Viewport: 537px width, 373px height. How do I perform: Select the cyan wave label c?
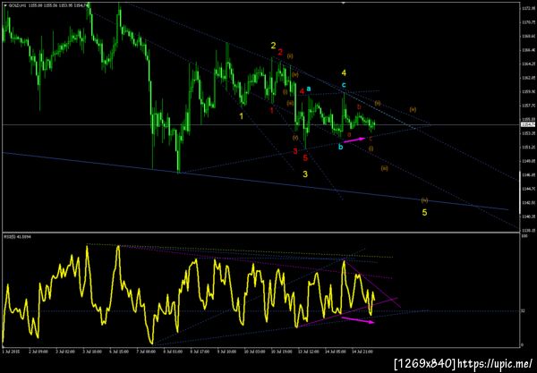click(344, 85)
